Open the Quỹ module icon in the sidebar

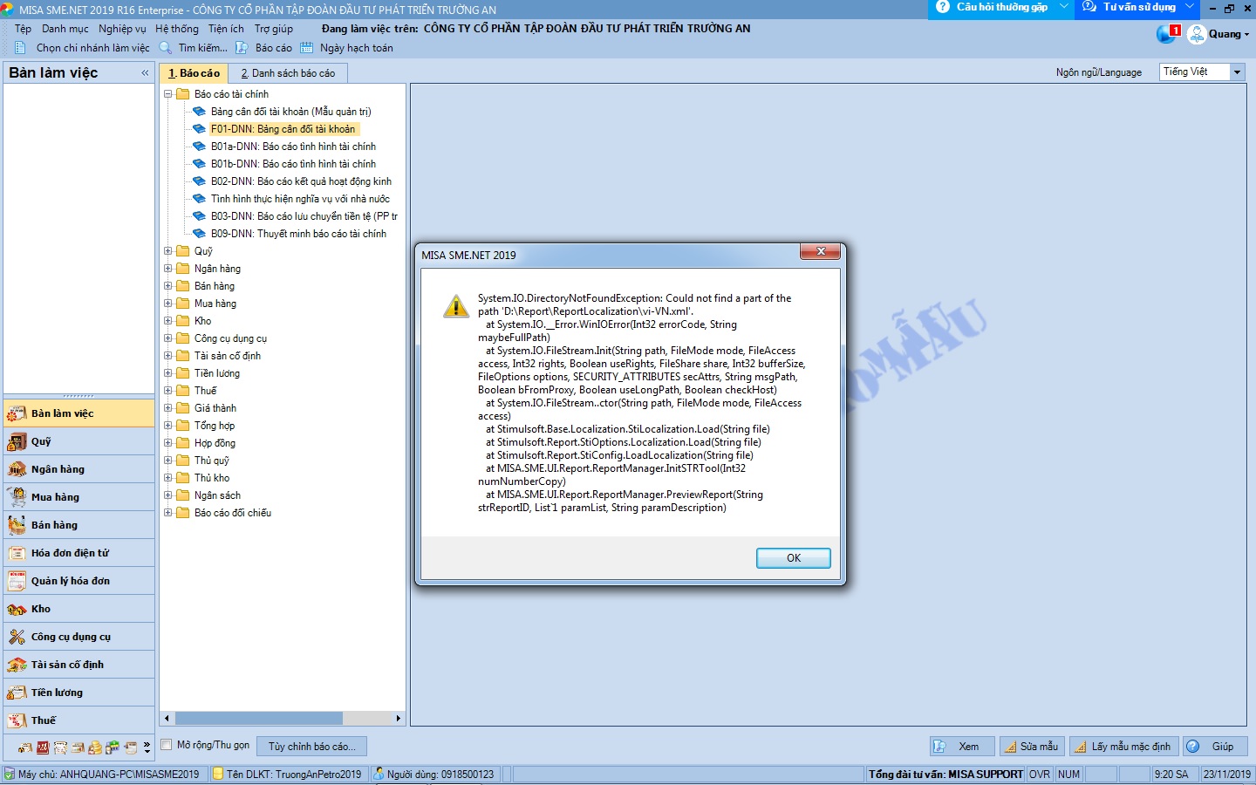17,441
